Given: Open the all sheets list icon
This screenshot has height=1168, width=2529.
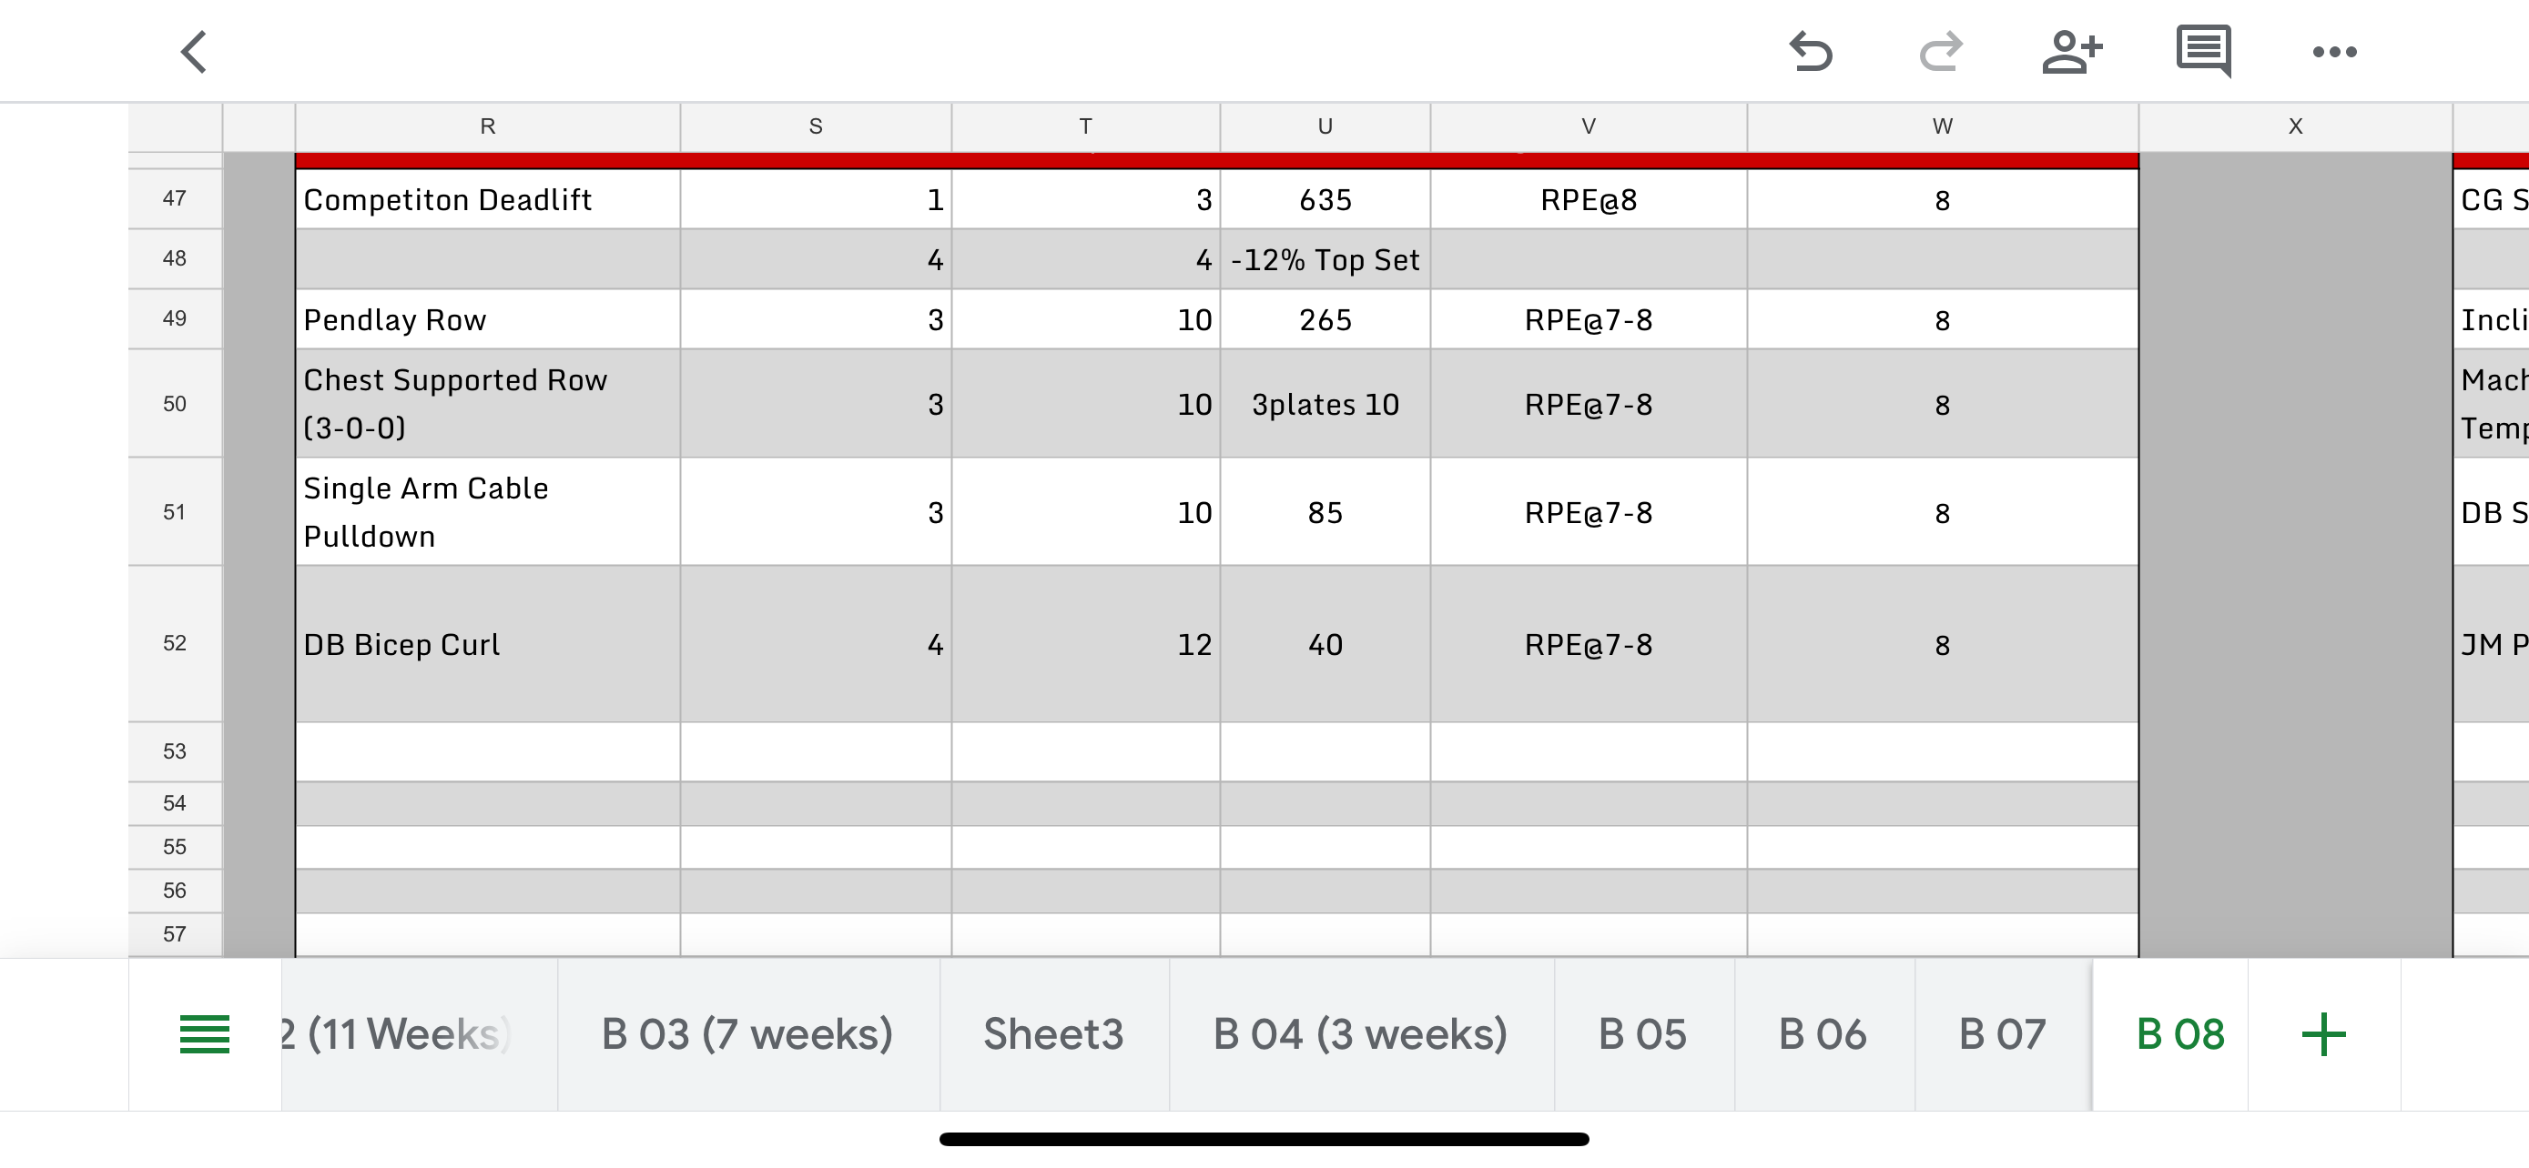Looking at the screenshot, I should point(204,1034).
